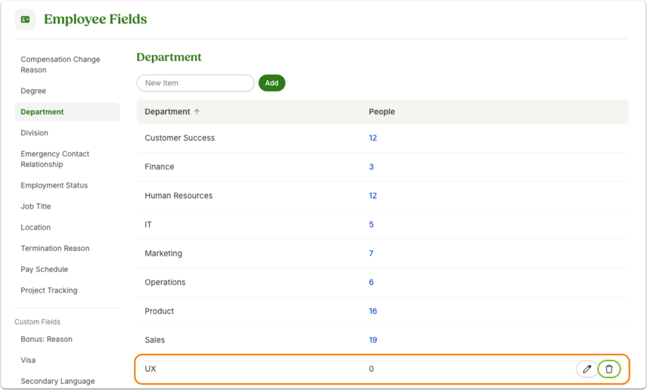The height and width of the screenshot is (390, 647).
Task: Open the Division field settings
Action: pyautogui.click(x=34, y=133)
